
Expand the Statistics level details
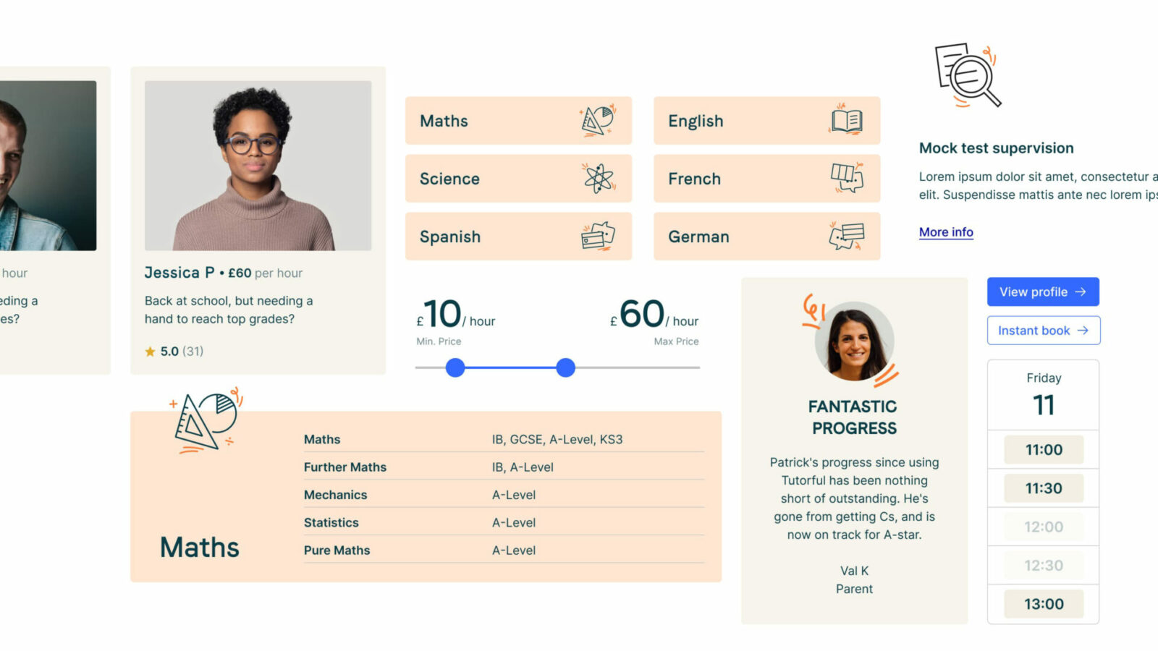point(331,522)
